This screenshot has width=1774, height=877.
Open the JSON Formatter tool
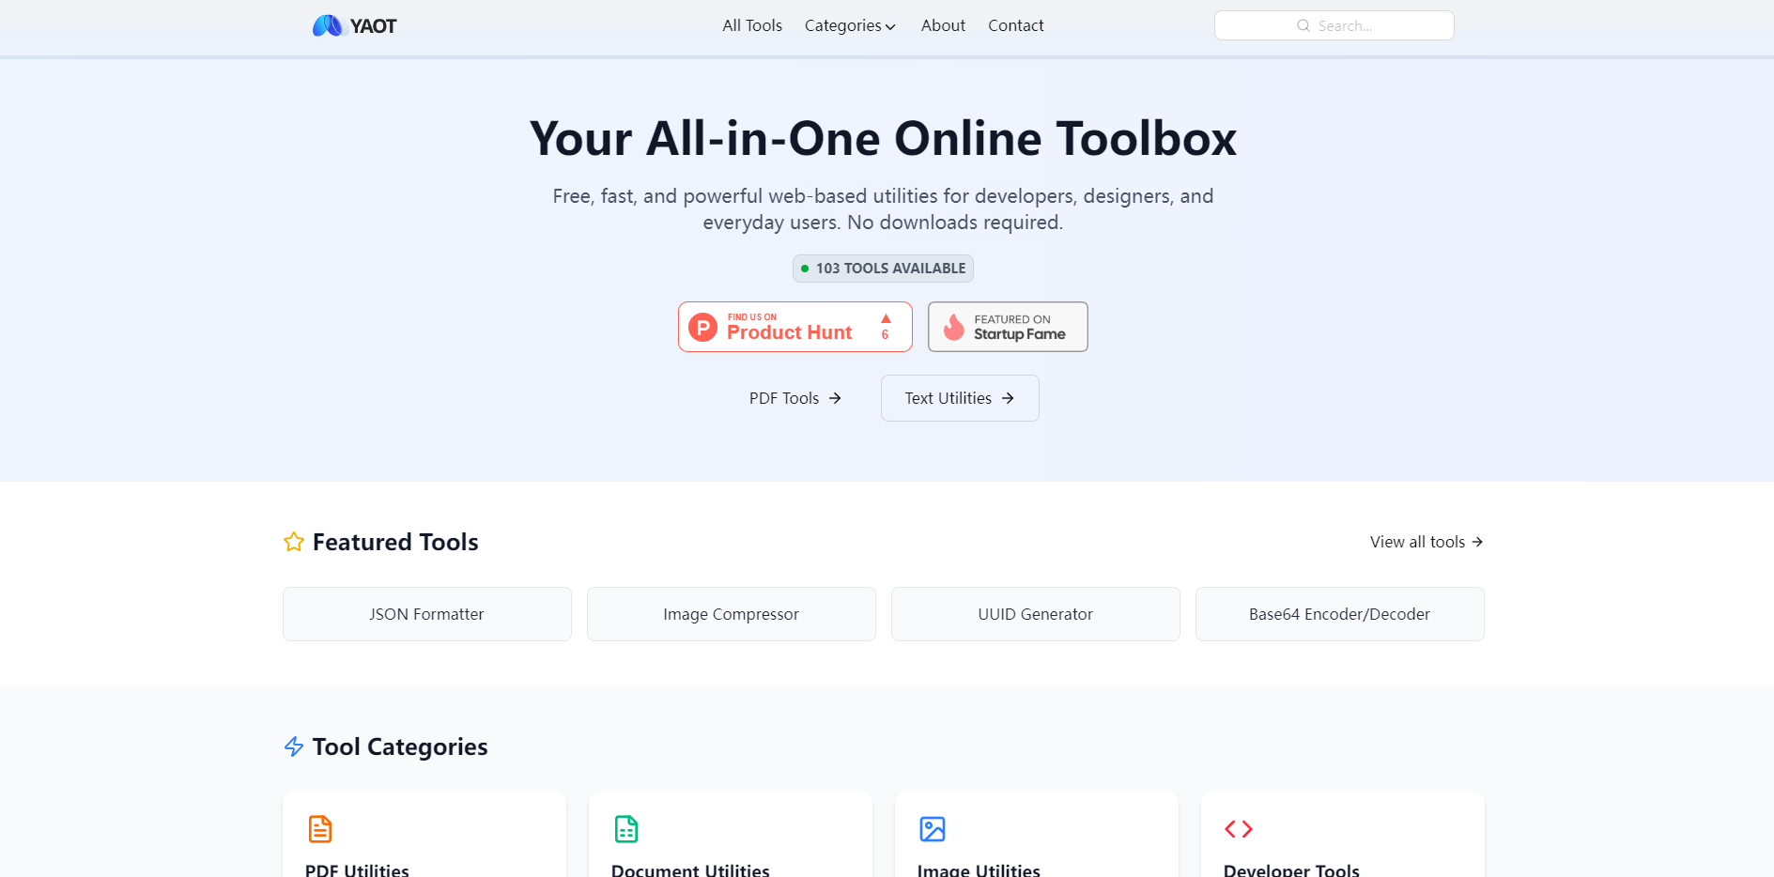(x=426, y=614)
